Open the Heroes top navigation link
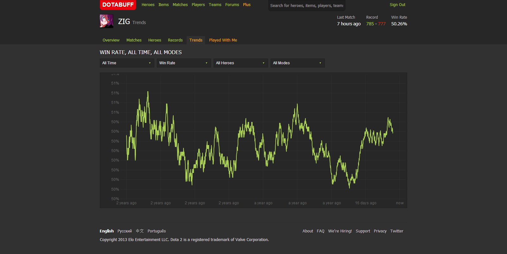 [x=148, y=5]
